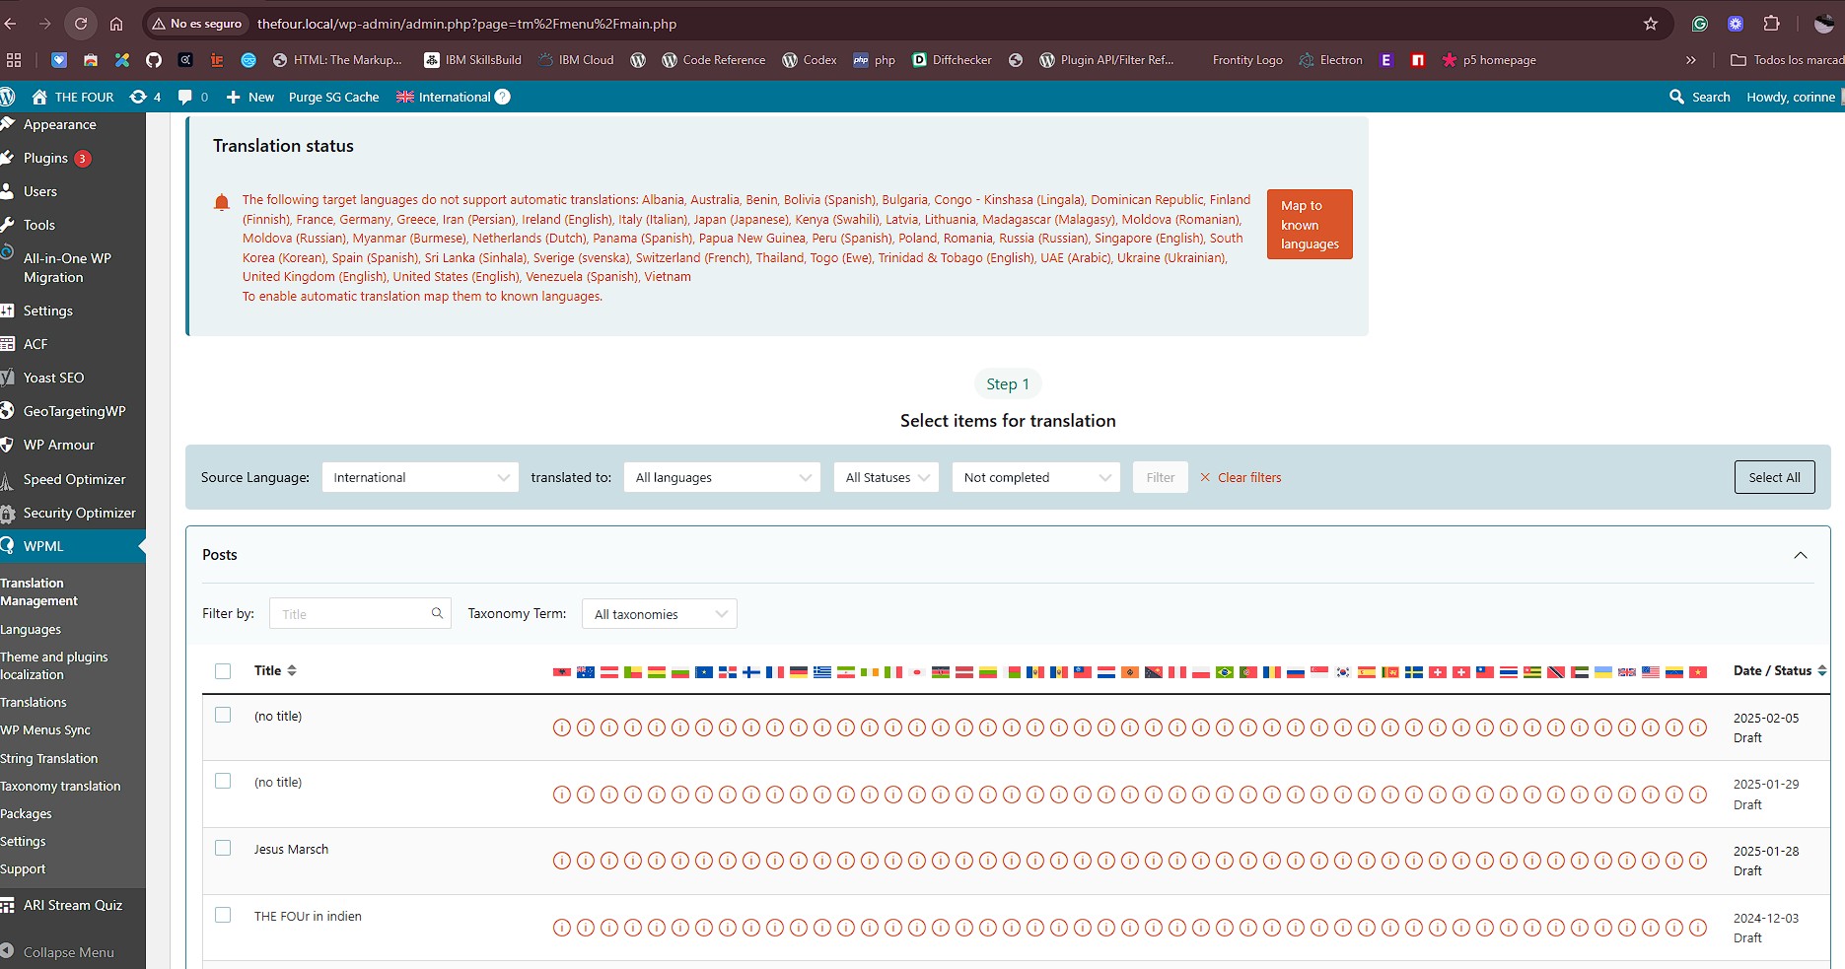Go to Yoast SEO in sidebar
This screenshot has width=1845, height=969.
(x=53, y=378)
